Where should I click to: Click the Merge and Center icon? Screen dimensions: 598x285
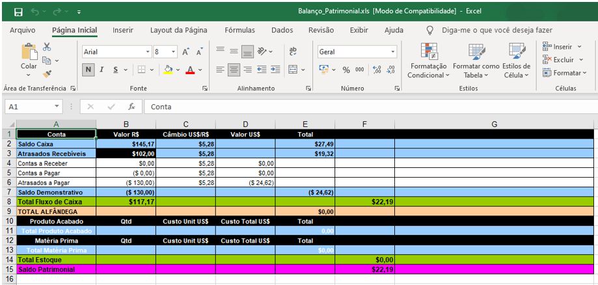point(293,70)
